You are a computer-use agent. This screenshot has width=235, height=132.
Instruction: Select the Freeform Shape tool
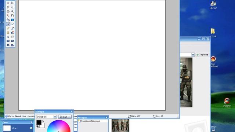pos(12,45)
